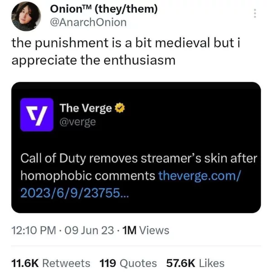
Task: Click The Verge purple logo icon
Action: pos(37,115)
